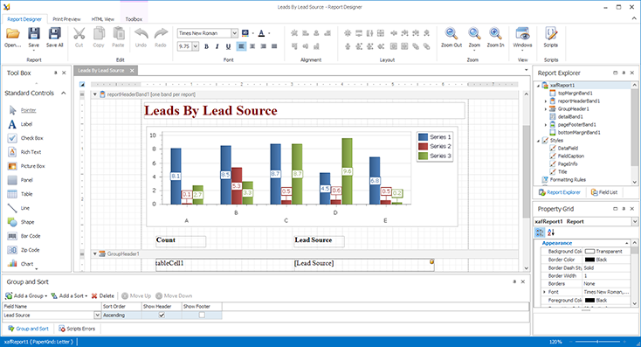Pick the font foreground color button
The height and width of the screenshot is (347, 641).
262,33
